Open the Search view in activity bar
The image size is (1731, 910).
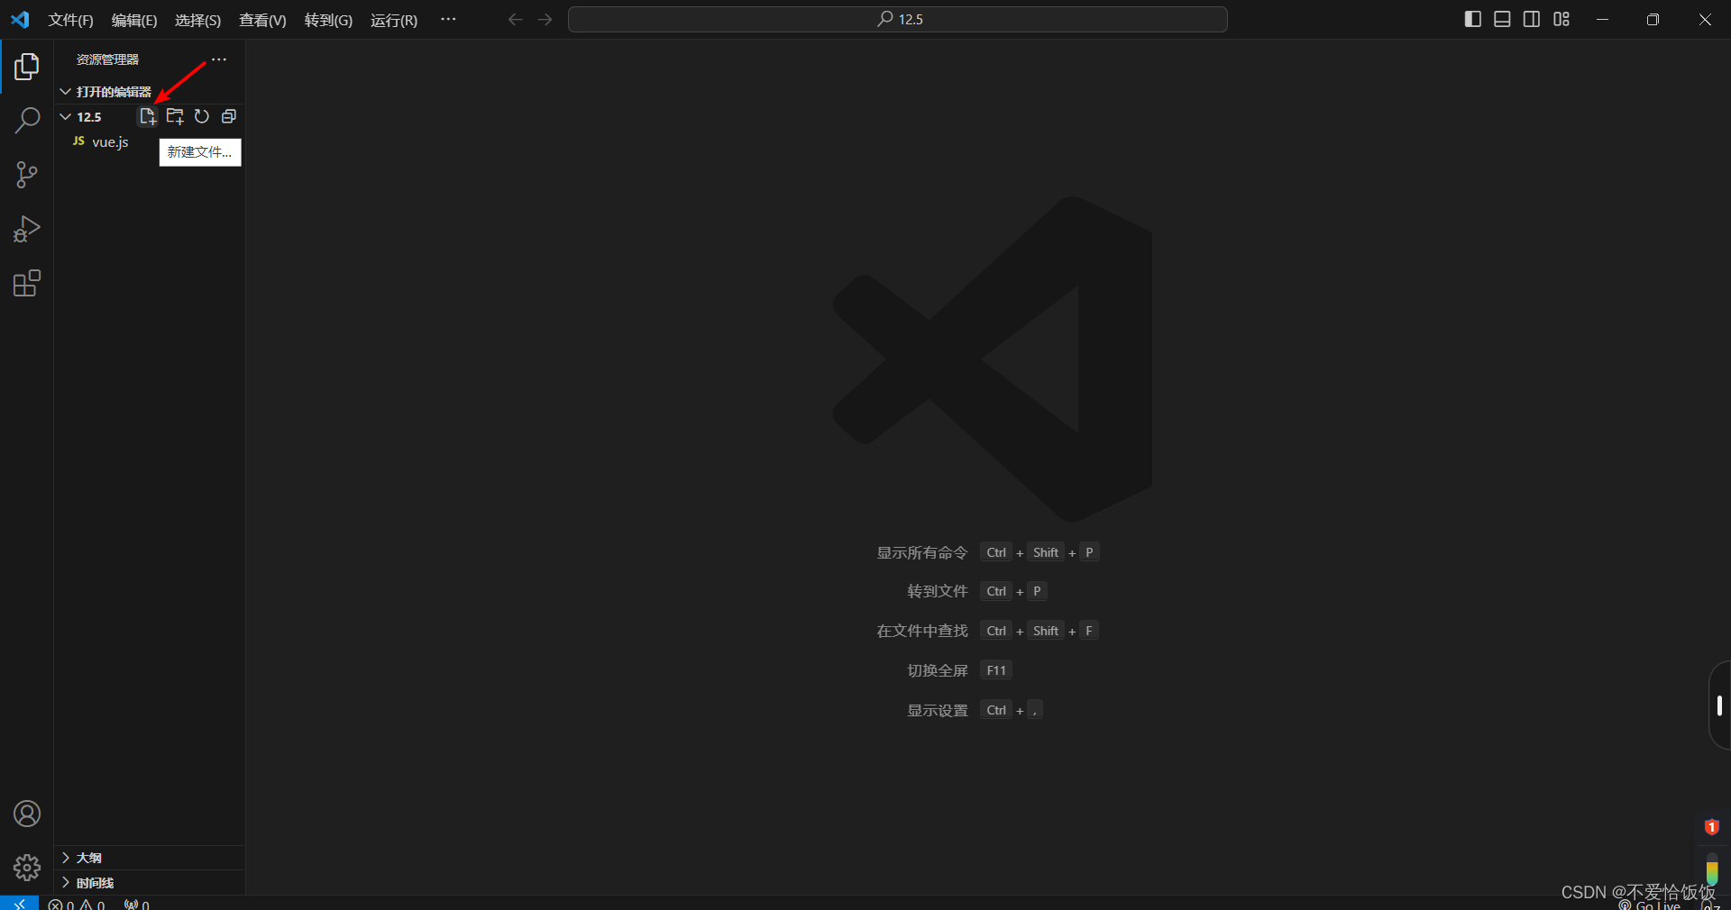point(27,120)
